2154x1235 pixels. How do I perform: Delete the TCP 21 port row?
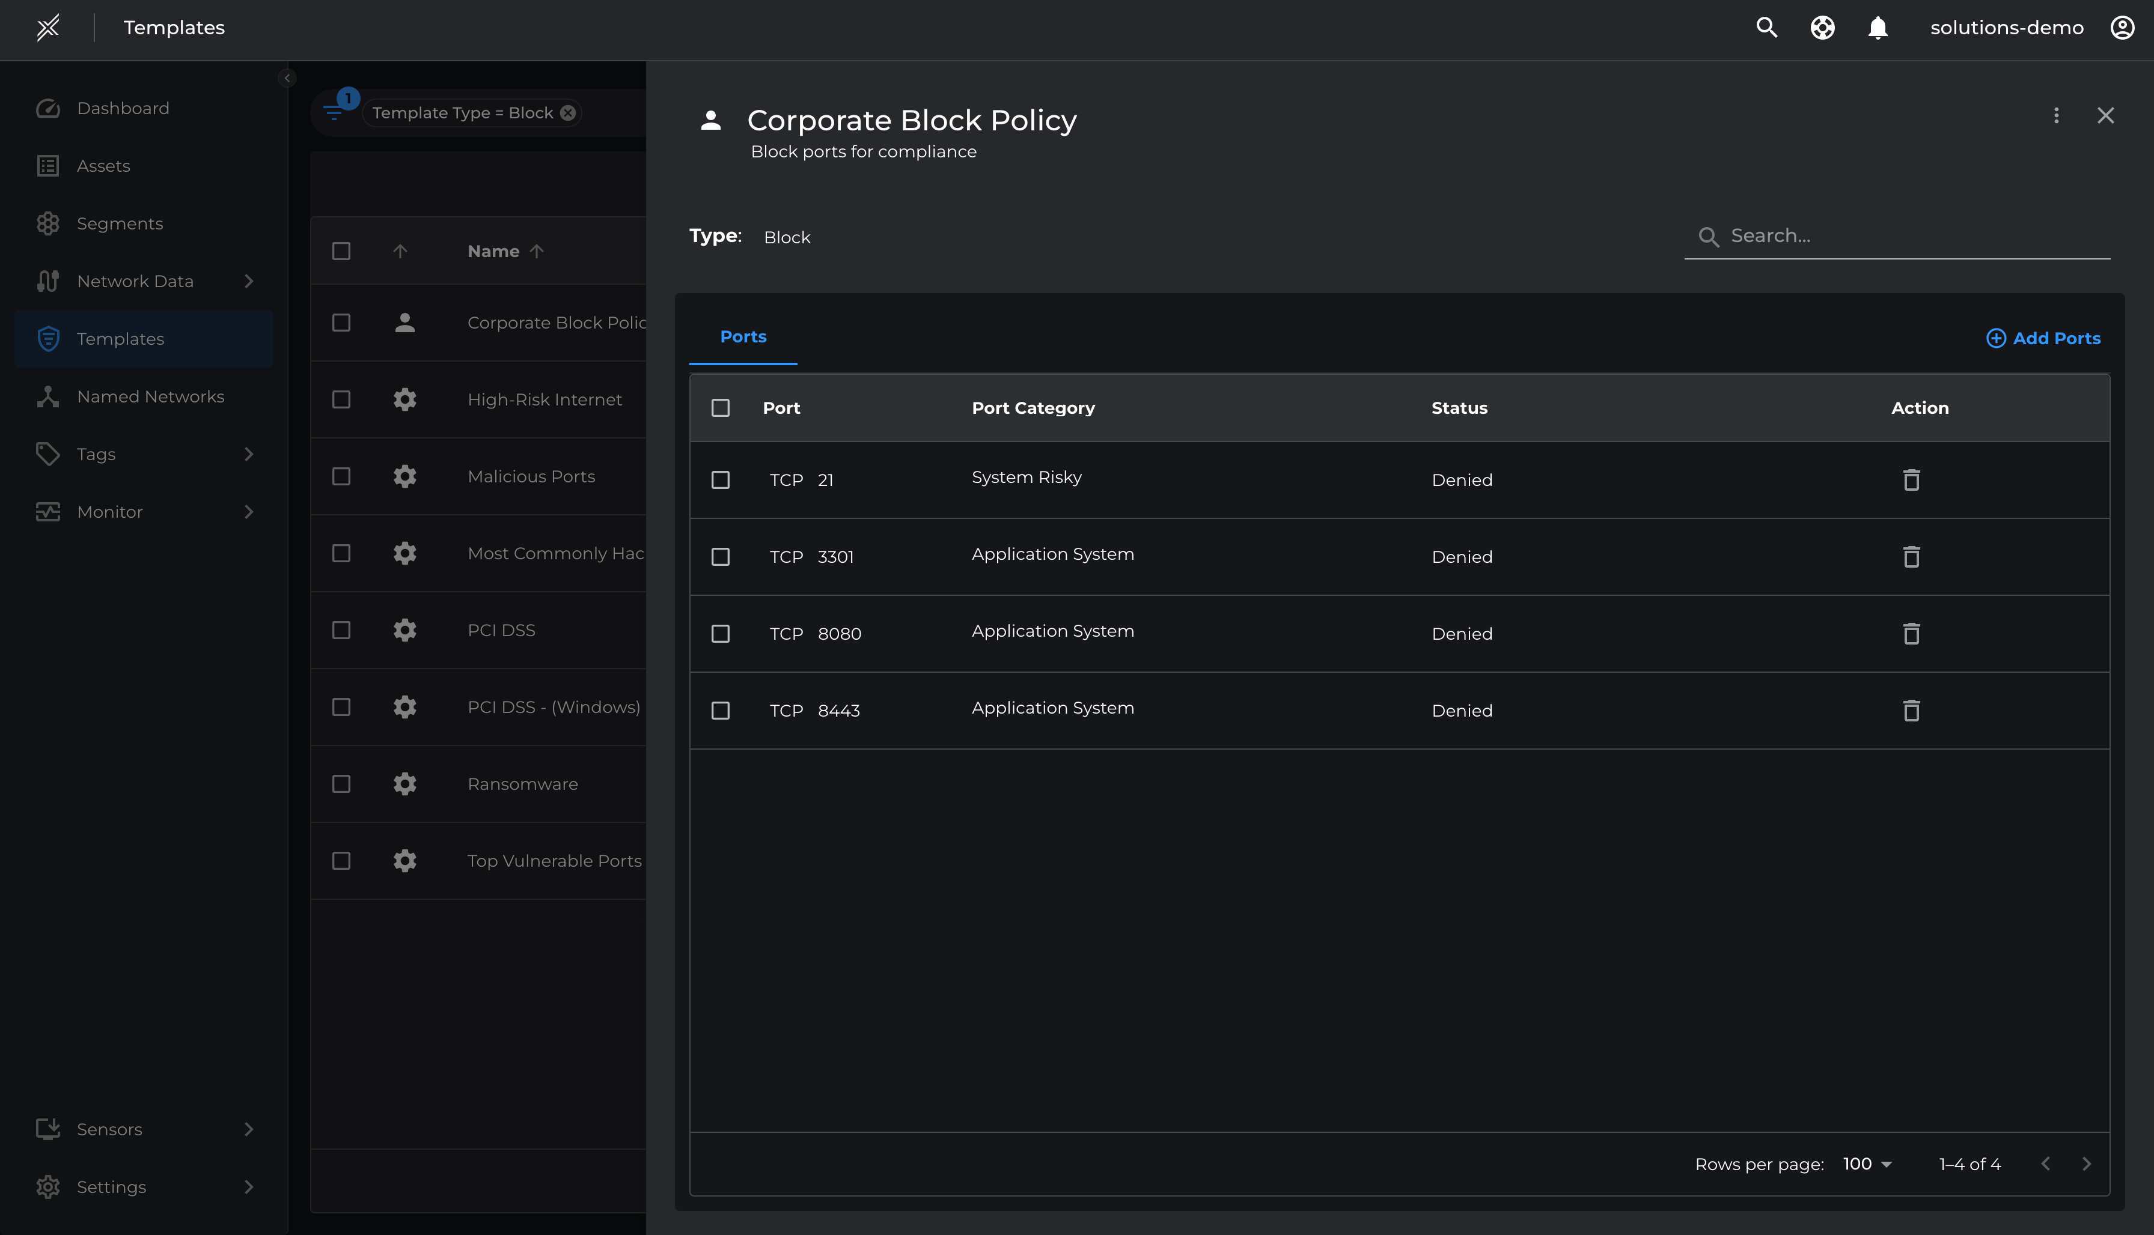1911,480
